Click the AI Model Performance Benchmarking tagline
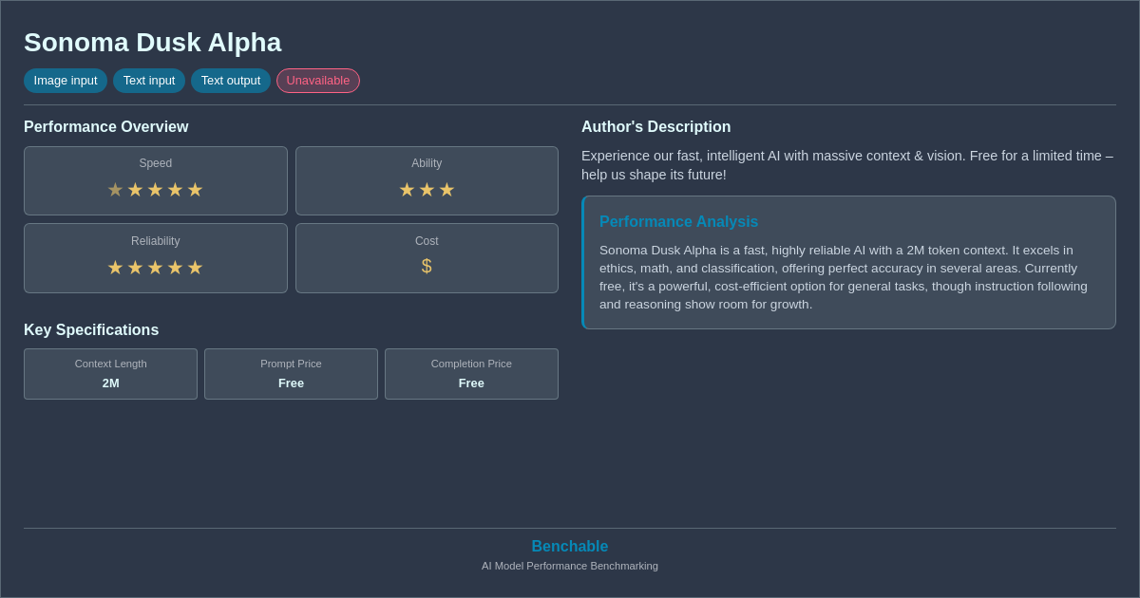The height and width of the screenshot is (598, 1140). pos(570,566)
